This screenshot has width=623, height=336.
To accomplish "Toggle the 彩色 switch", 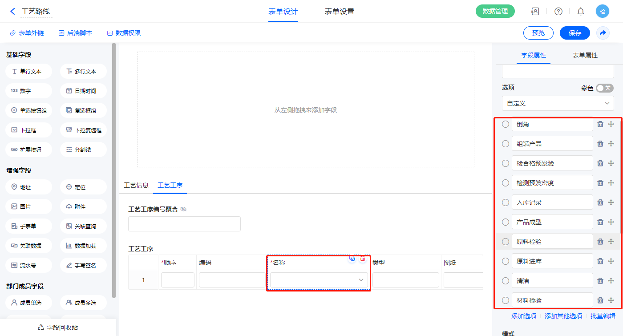I will pyautogui.click(x=604, y=88).
